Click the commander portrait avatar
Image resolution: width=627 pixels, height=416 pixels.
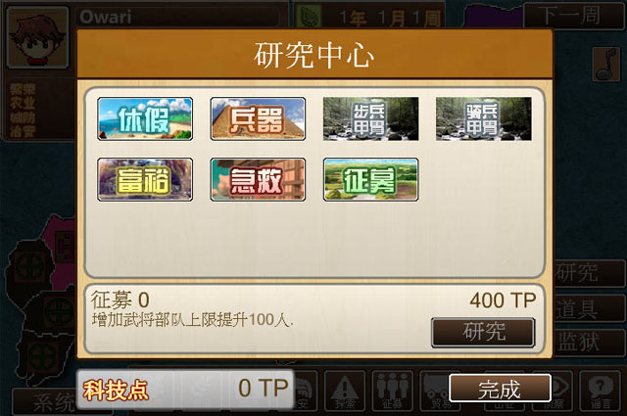38,38
